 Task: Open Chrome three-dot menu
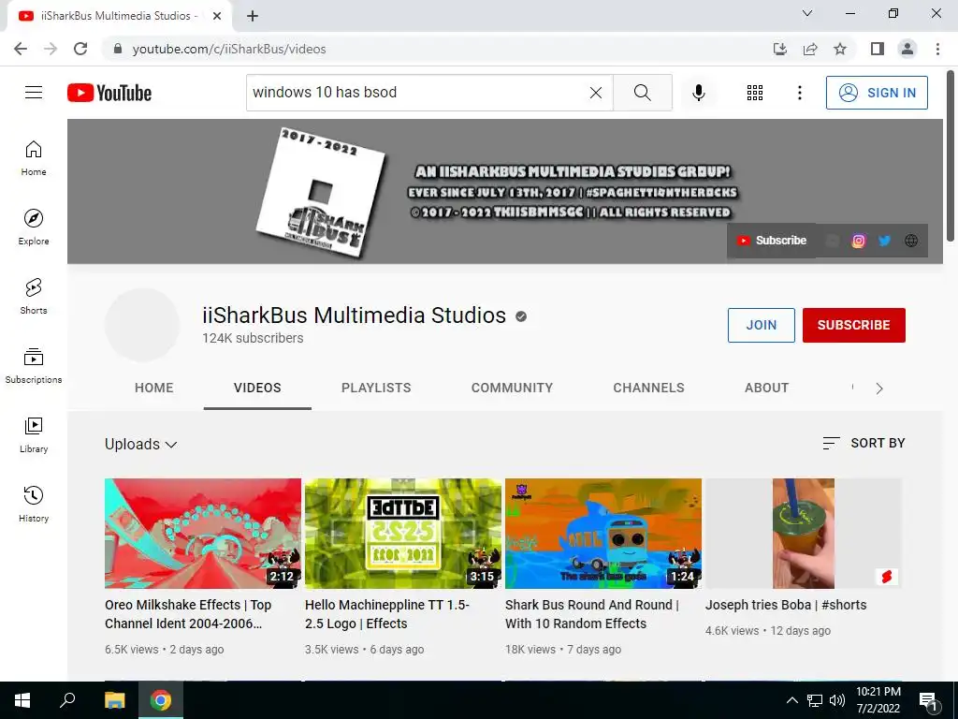[937, 49]
